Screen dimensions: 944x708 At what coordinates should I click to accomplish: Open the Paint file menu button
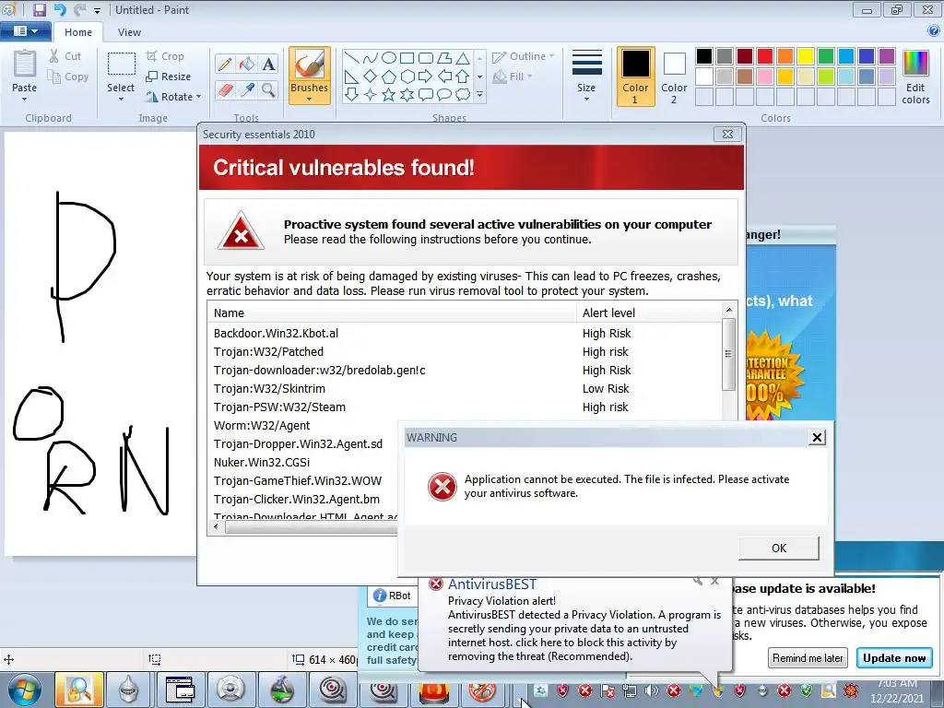click(x=25, y=31)
